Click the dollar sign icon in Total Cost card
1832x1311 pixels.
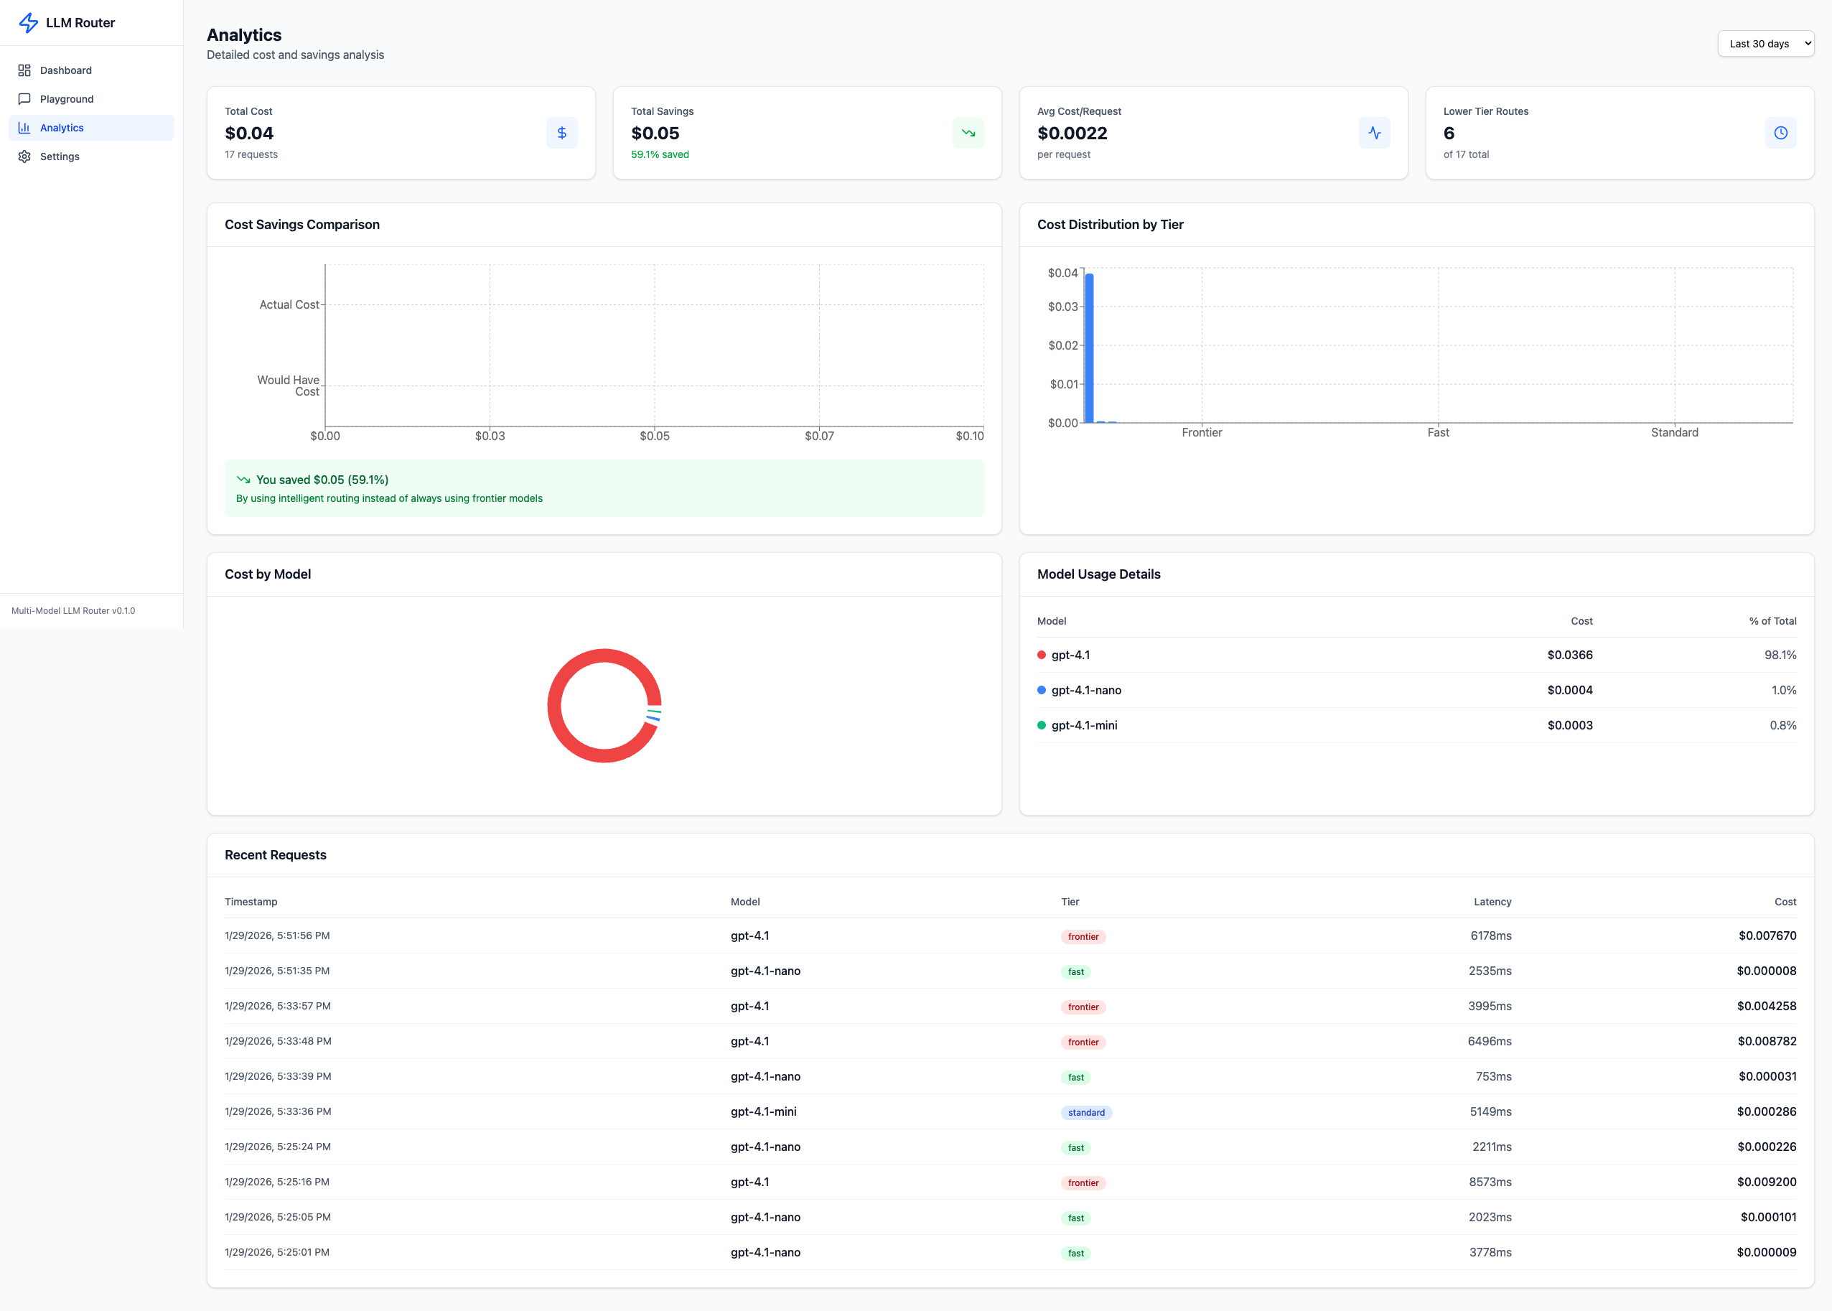561,134
